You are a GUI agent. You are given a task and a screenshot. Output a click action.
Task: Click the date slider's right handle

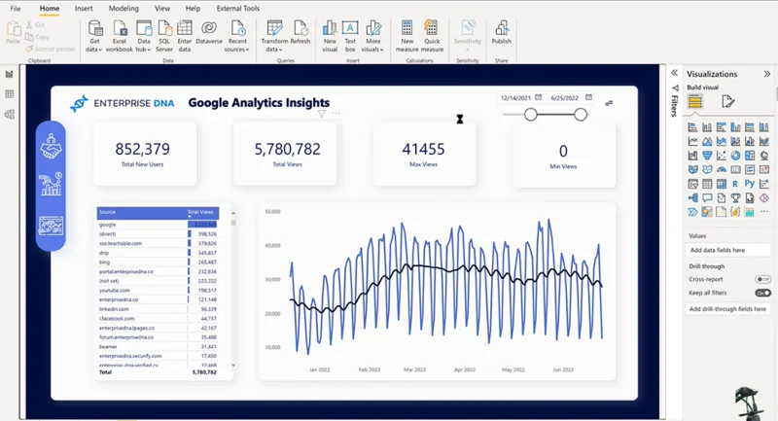[581, 115]
